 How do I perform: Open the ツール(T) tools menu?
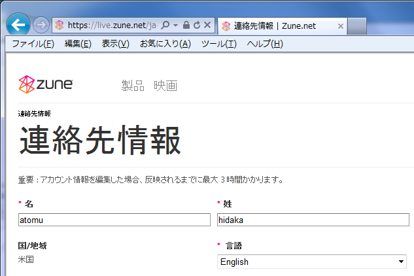218,44
